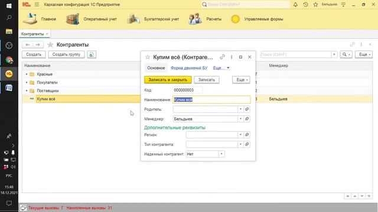Close the Контрагенты tab

[47, 34]
